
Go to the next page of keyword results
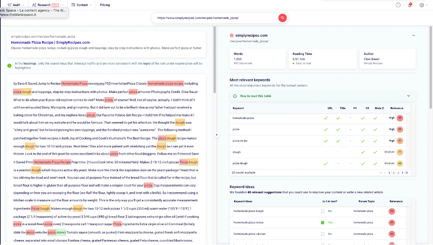pos(403,173)
